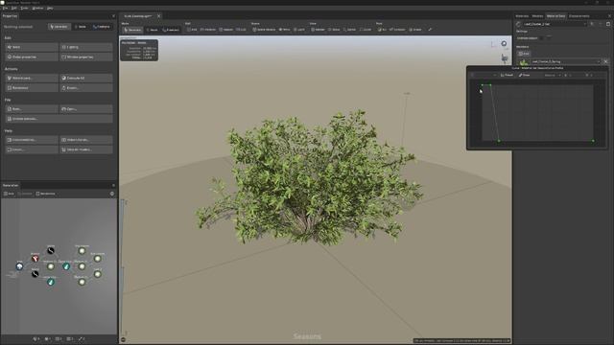Open Video tutorials from Help section
614x345 pixels.
(x=86, y=140)
